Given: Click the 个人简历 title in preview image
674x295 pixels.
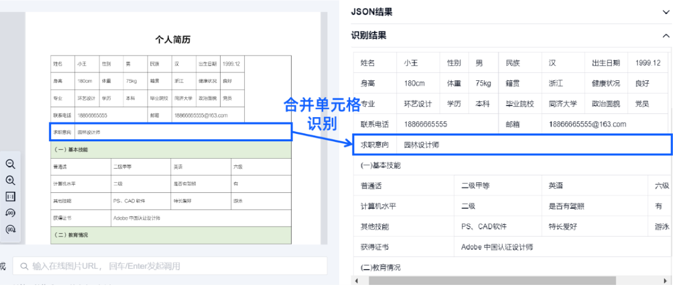Looking at the screenshot, I should tap(172, 39).
